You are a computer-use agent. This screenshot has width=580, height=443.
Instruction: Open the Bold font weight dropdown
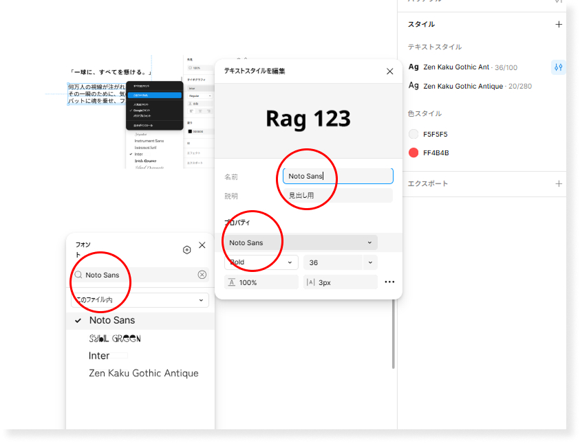point(261,262)
